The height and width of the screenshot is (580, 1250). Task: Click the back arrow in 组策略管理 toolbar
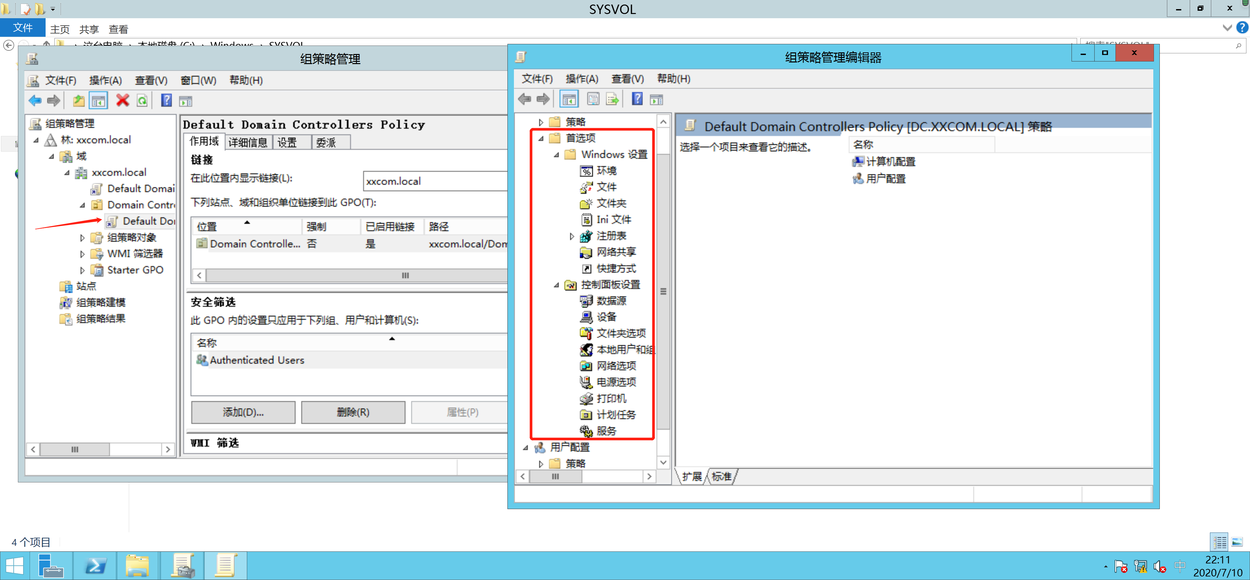pos(35,101)
